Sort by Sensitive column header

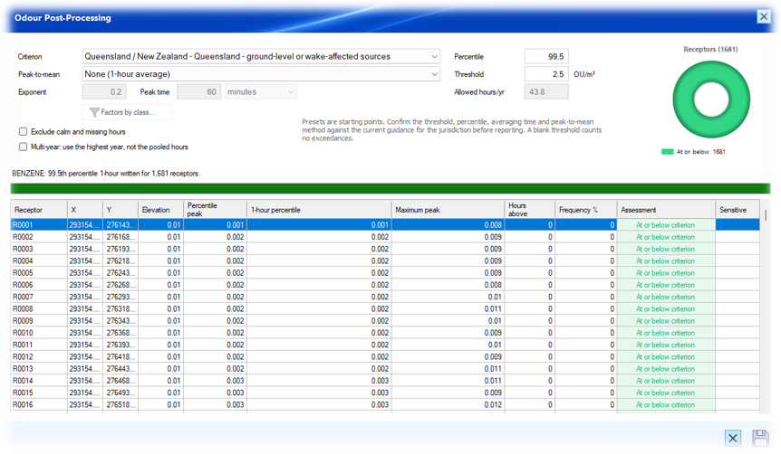click(738, 209)
